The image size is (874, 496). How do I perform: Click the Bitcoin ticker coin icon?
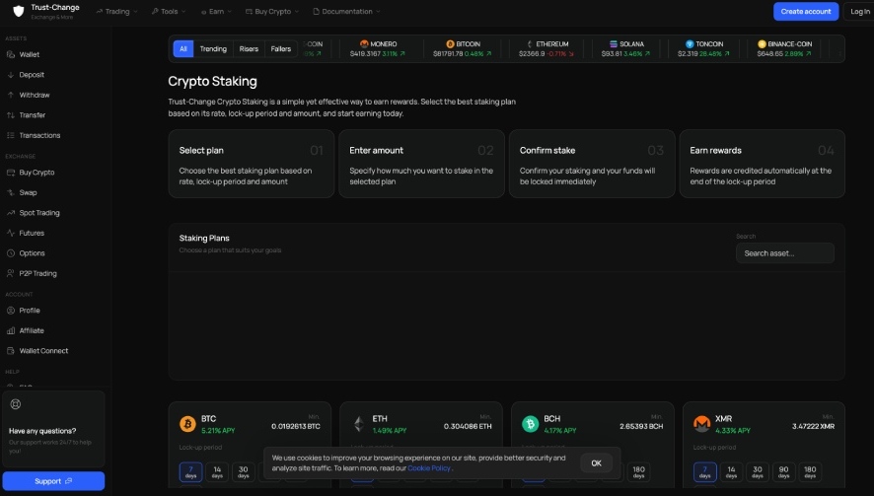[450, 43]
